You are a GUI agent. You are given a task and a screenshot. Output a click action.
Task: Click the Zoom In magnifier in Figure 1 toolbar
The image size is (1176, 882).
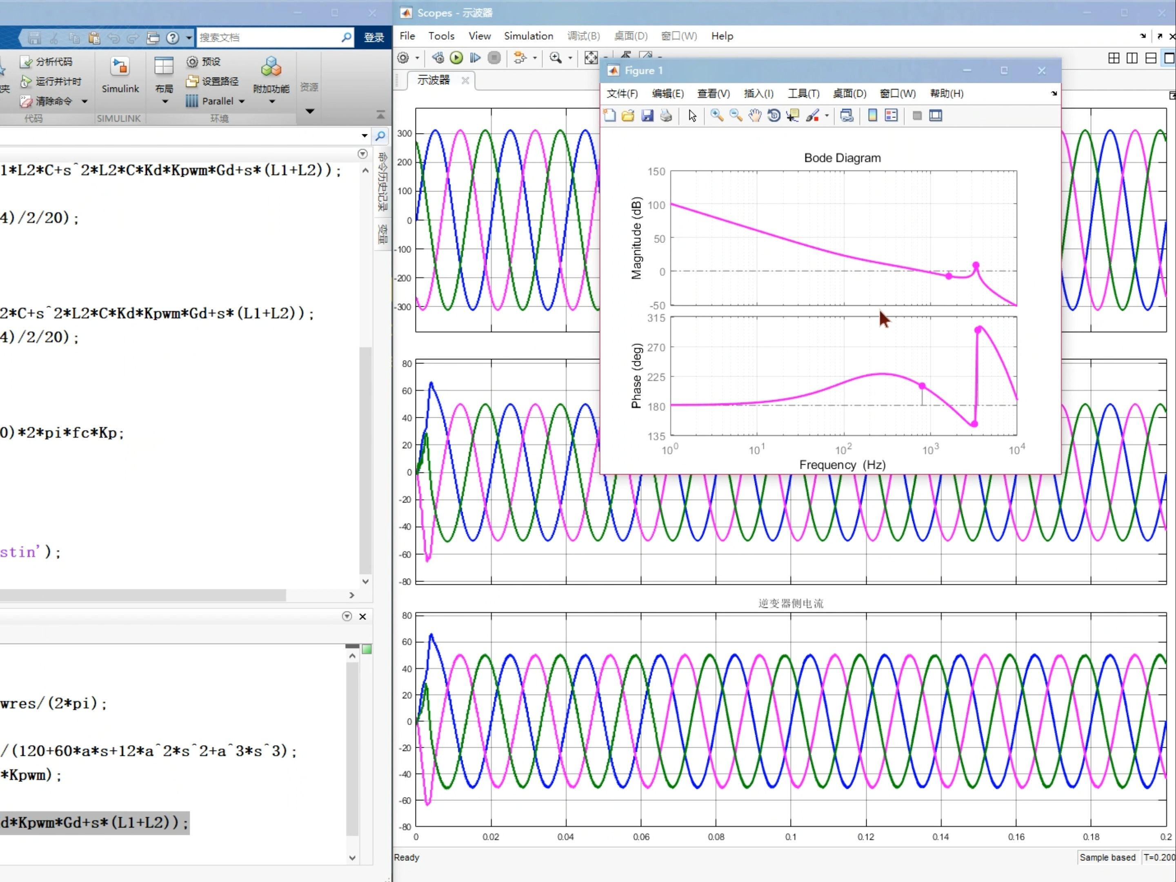click(x=717, y=116)
